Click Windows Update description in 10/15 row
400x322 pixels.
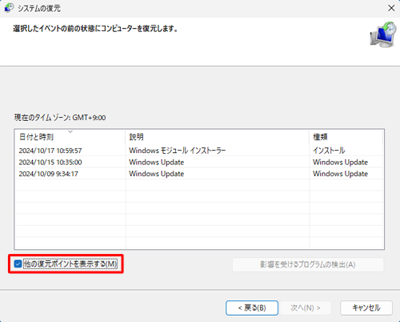pos(157,163)
